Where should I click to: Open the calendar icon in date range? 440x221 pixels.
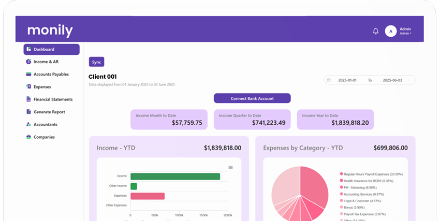click(329, 80)
